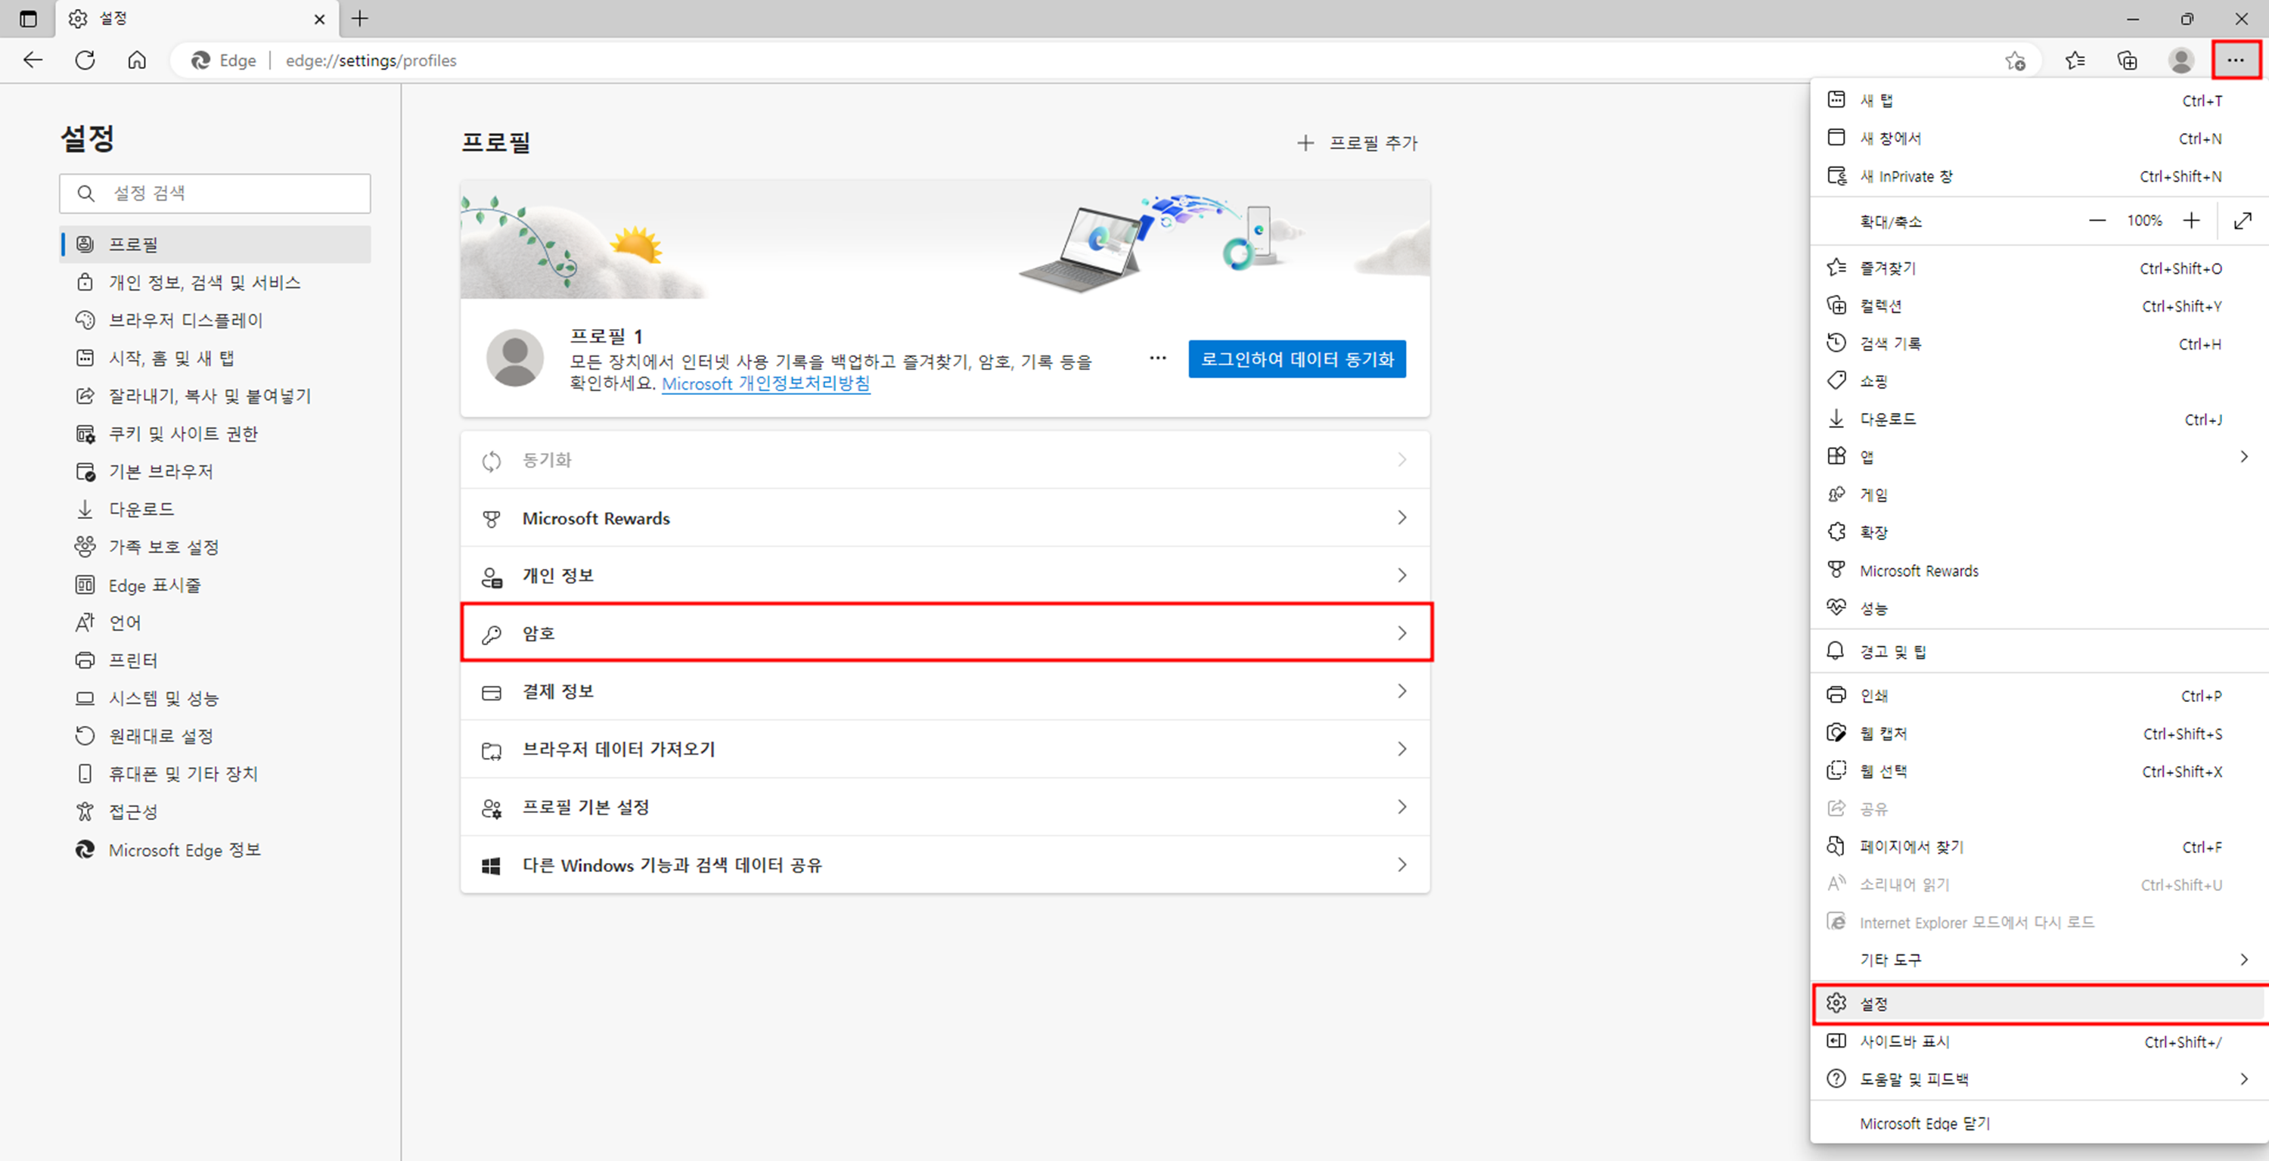This screenshot has height=1161, width=2269.
Task: Click the 설정 검색 search field
Action: 215,193
